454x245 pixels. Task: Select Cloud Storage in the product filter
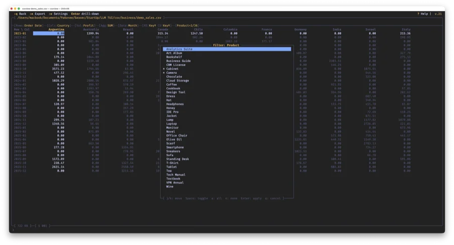pyautogui.click(x=178, y=81)
